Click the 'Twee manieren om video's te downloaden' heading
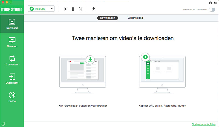The image size is (219, 127). [123, 38]
